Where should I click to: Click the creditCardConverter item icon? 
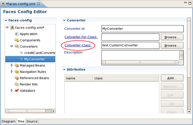[21, 53]
